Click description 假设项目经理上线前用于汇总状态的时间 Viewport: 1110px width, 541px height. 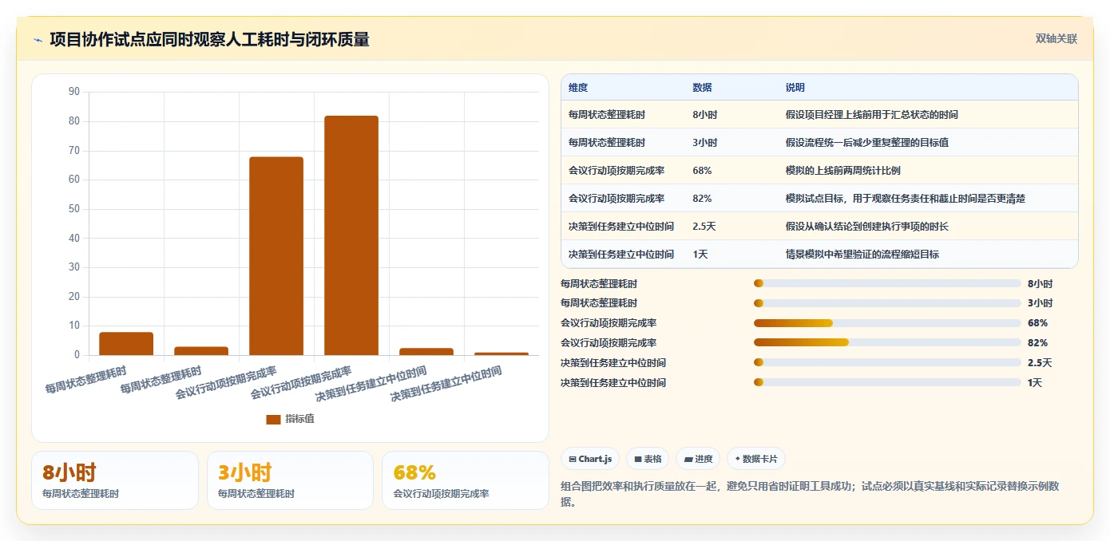pos(872,115)
